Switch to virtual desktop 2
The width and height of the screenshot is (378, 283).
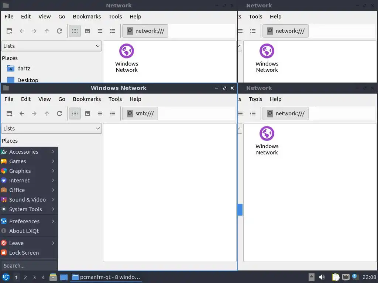25,277
